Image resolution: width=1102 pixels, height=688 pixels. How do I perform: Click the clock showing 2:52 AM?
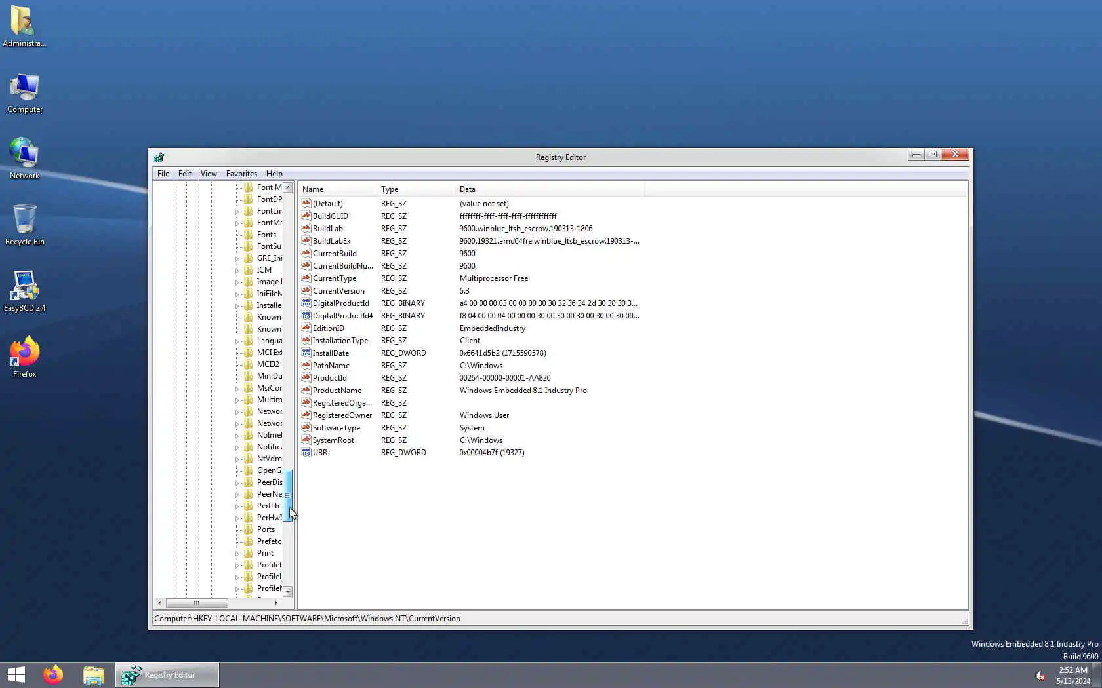(x=1073, y=670)
